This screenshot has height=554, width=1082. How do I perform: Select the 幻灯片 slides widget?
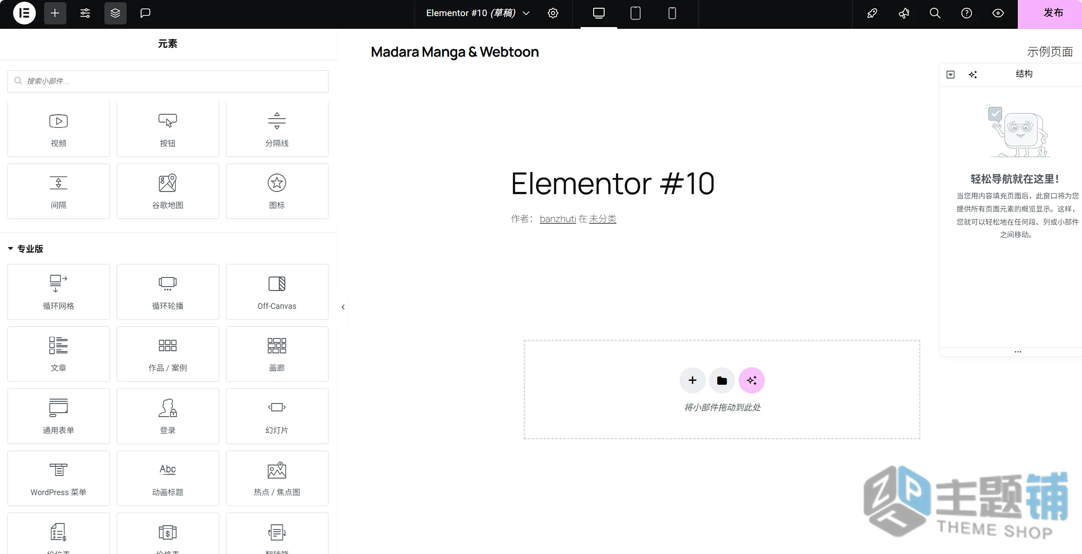tap(277, 416)
